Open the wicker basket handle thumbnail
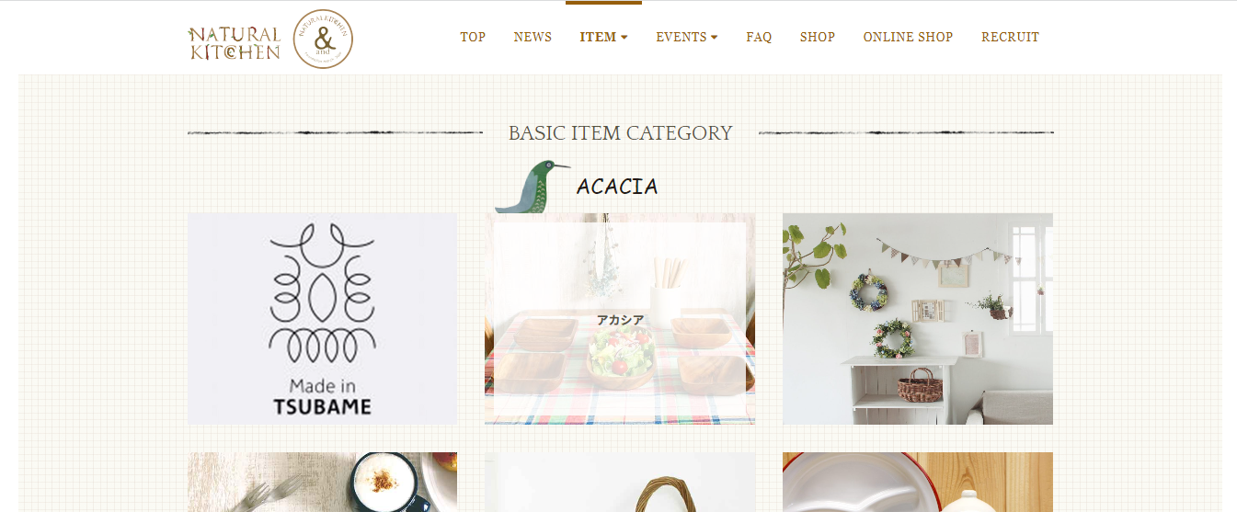 click(x=620, y=482)
